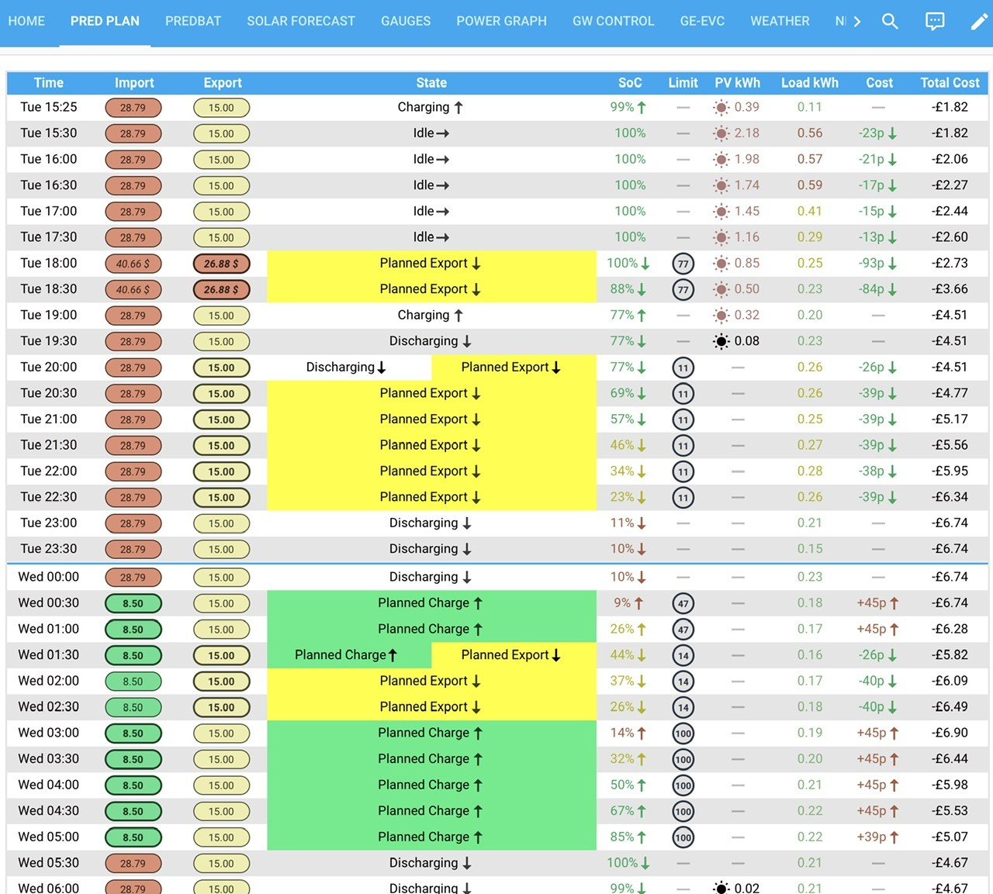993x894 pixels.
Task: Click limit 100 circle at Wed 03:00
Action: 683,733
